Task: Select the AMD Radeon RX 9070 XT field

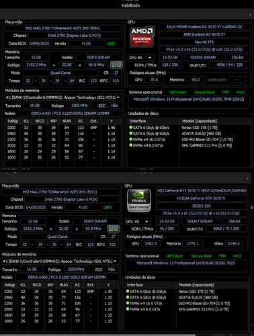Action: tap(204, 34)
